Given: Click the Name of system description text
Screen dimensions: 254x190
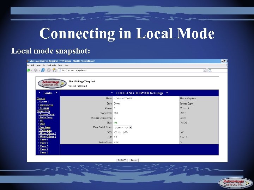Looking at the screenshot, I should pos(188,99).
